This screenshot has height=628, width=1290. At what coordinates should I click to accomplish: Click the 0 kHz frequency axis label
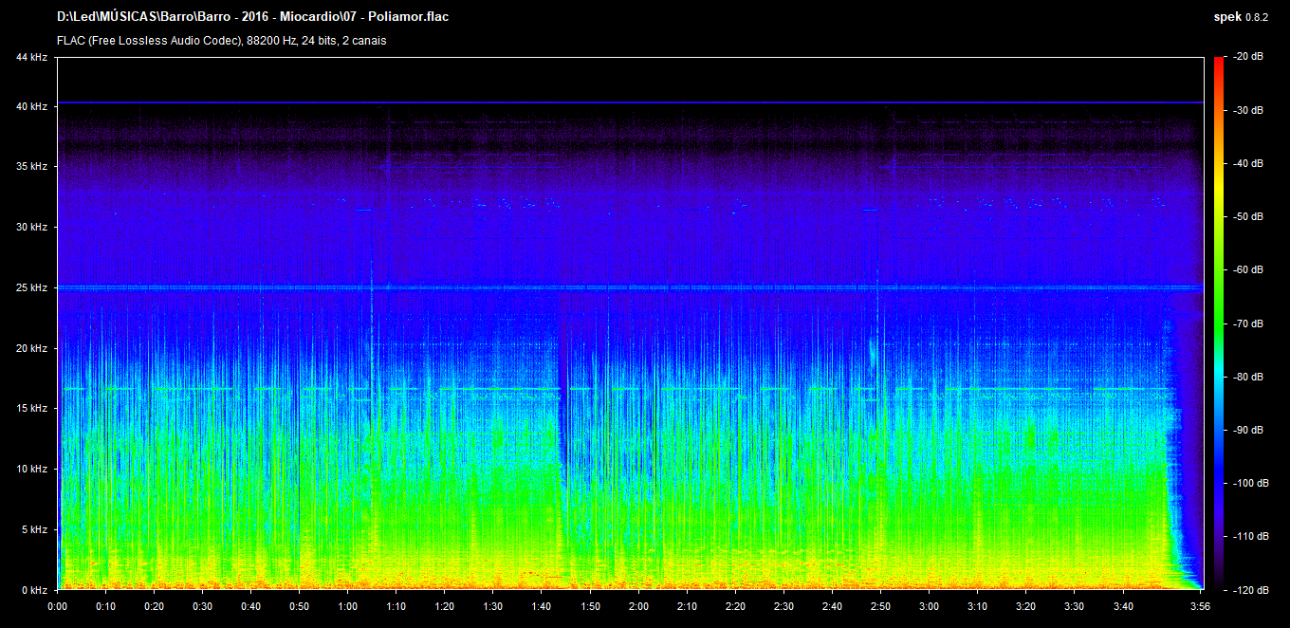[x=35, y=590]
